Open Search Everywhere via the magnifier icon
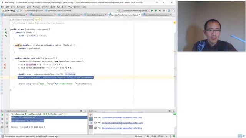 (x=174, y=11)
